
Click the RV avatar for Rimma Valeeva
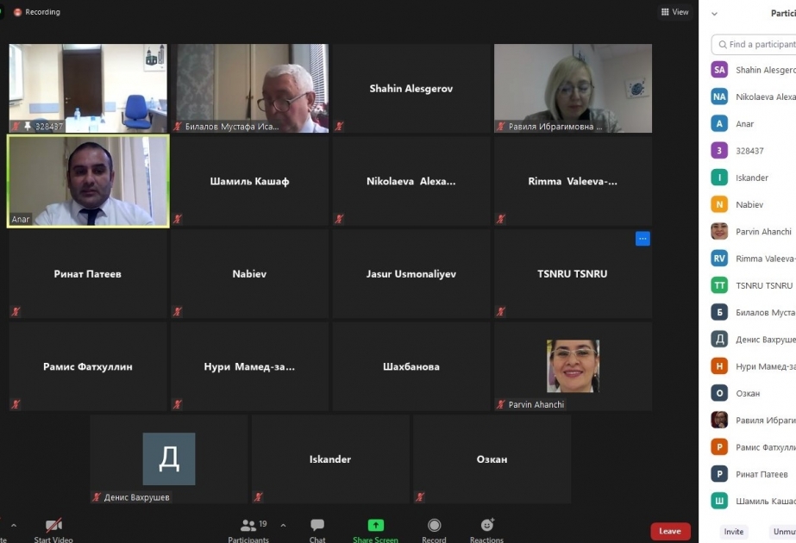point(719,259)
